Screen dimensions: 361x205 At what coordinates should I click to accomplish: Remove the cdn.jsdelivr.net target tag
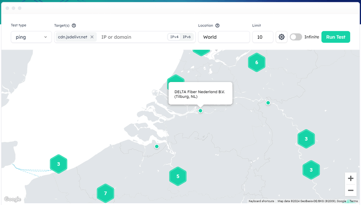coord(92,37)
